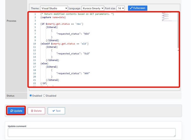This screenshot has width=191, height=140.
Task: Click the {/literal} tag on line 15
Action: 53,60
